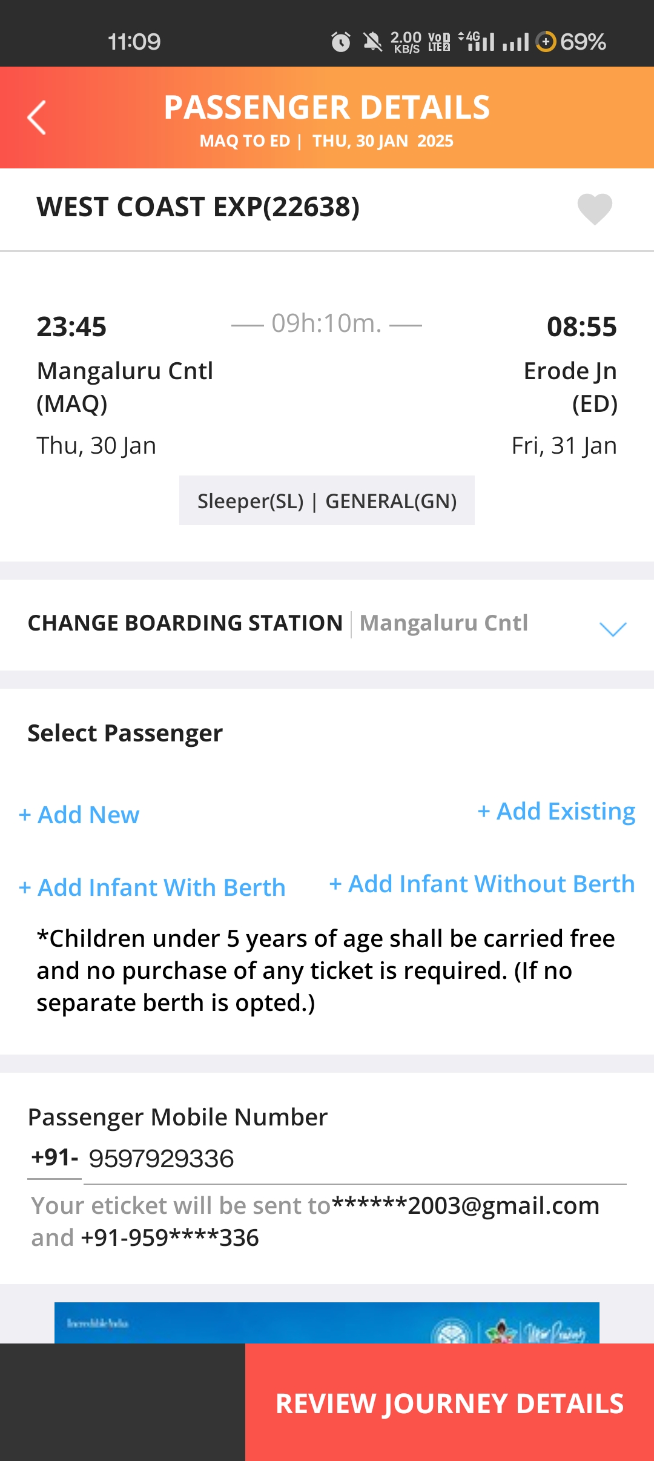Open the Incredible India banner ad
654x1461 pixels.
[x=327, y=1322]
